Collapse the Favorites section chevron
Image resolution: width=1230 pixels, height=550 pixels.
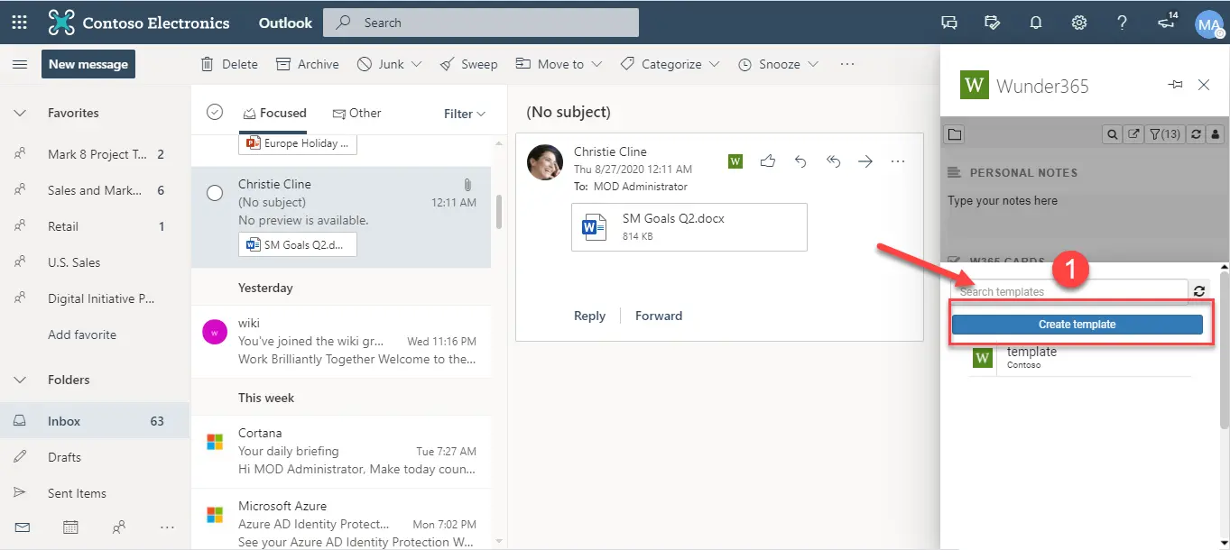pyautogui.click(x=19, y=113)
